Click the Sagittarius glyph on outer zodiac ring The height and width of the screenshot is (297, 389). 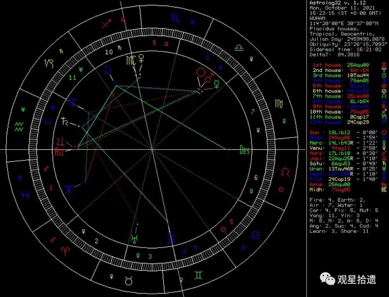(107, 23)
